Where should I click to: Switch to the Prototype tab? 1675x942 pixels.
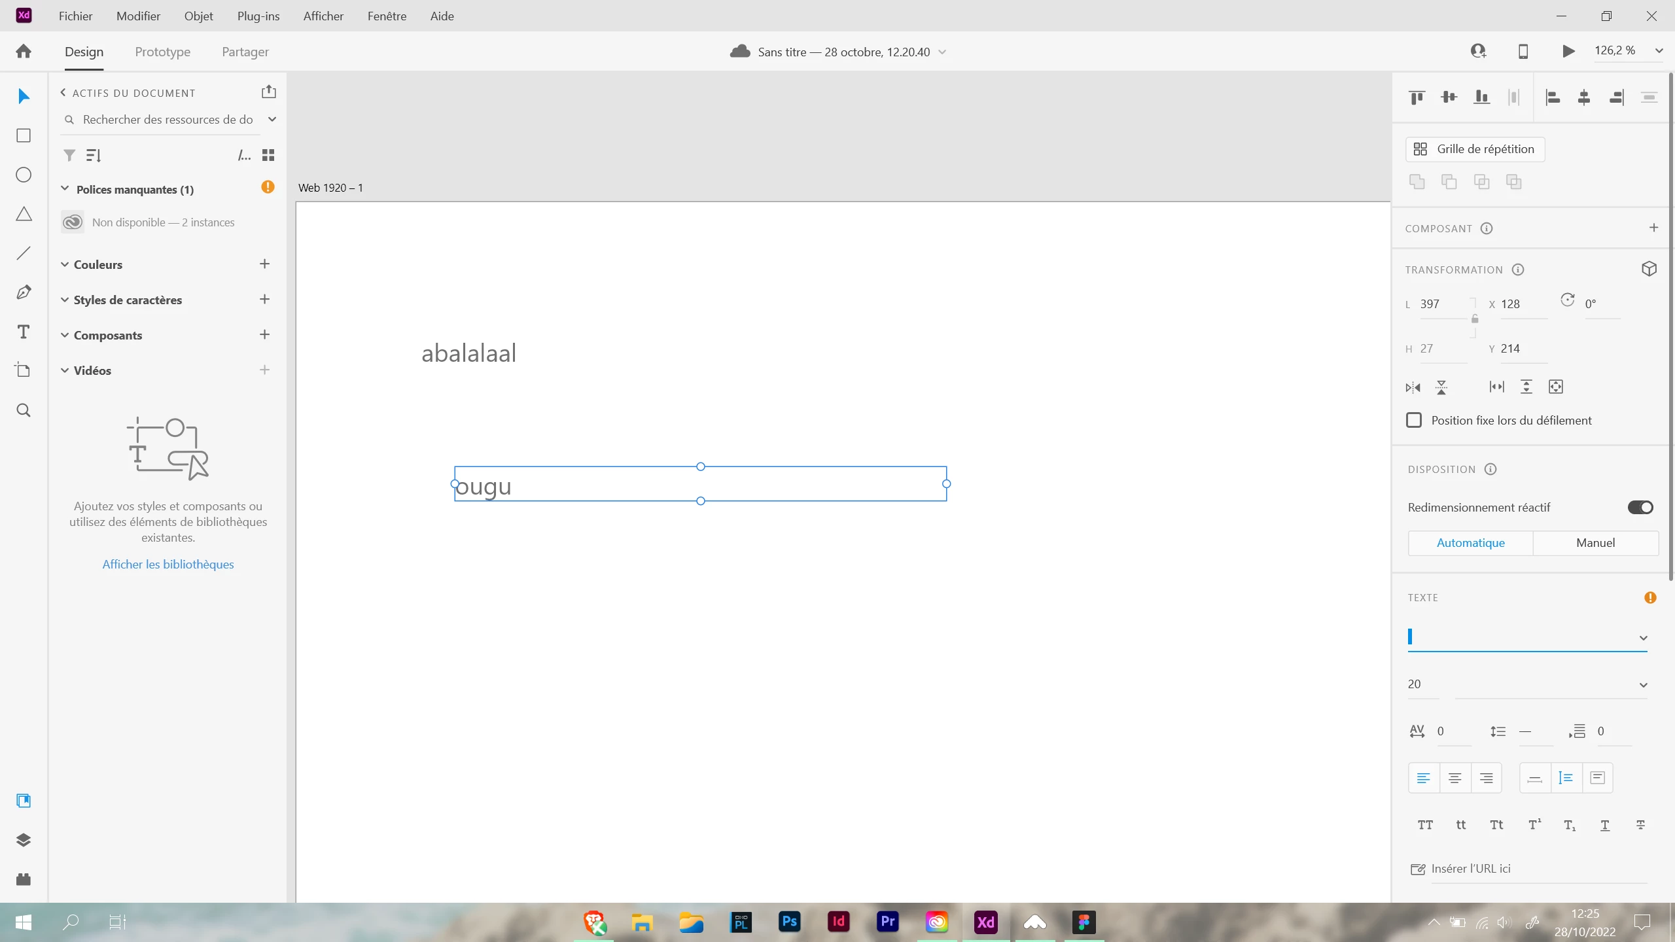click(x=162, y=52)
